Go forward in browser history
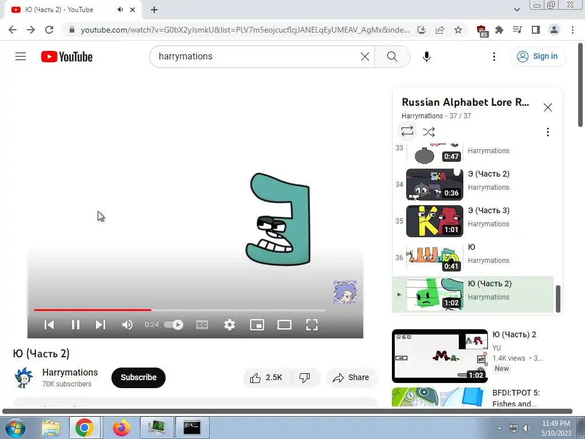The image size is (585, 439). (31, 30)
